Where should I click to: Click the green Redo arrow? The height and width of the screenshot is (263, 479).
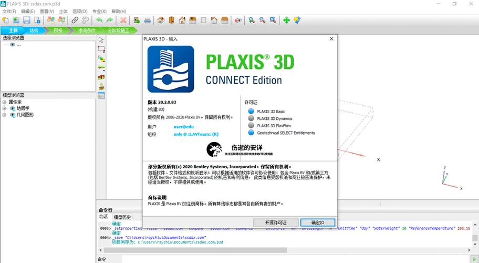tap(110, 20)
